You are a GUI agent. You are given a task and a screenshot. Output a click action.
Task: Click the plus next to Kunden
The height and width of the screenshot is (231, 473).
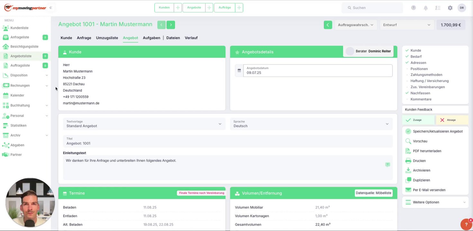click(178, 8)
